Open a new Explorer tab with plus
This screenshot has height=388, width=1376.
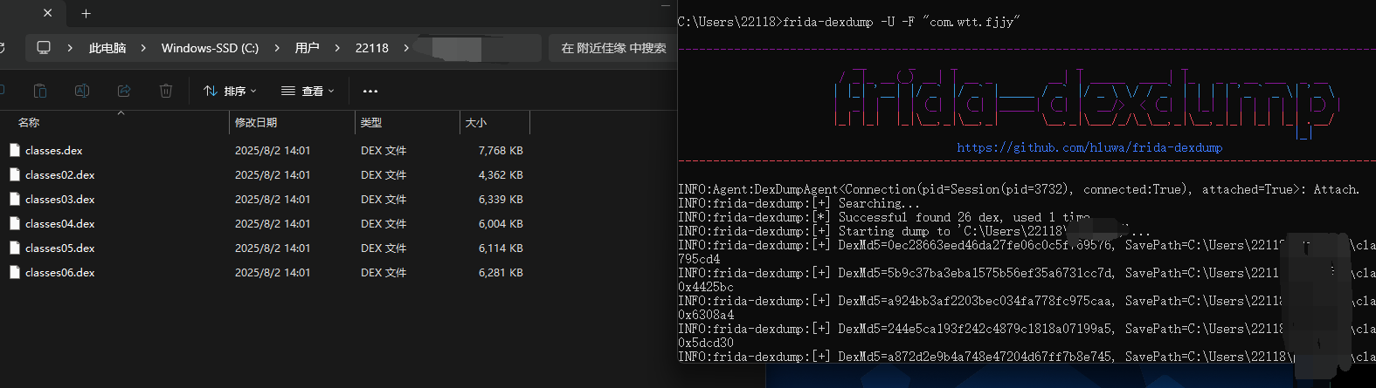tap(86, 13)
